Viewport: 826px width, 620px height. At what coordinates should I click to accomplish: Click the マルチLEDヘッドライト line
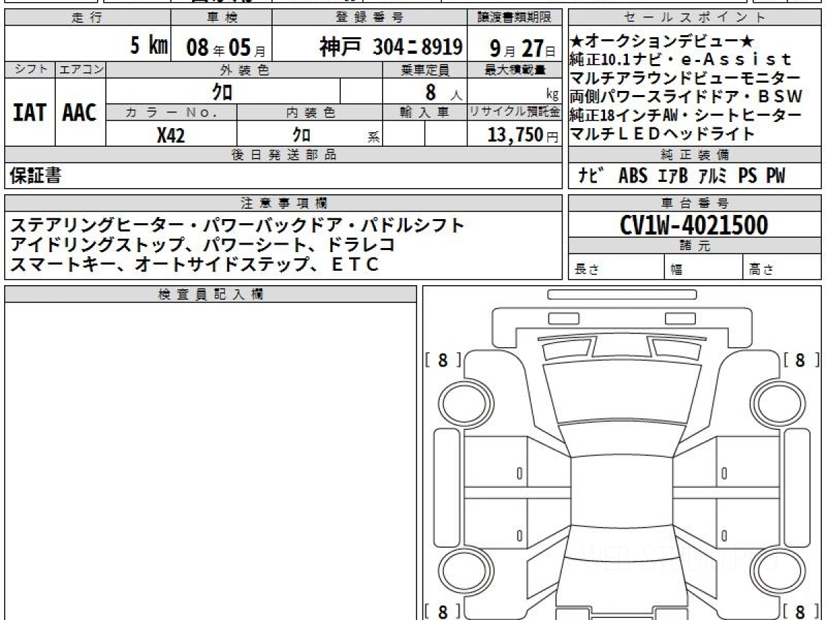(662, 134)
